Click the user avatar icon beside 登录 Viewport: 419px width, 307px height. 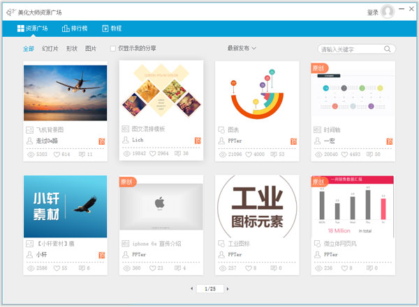pos(388,12)
